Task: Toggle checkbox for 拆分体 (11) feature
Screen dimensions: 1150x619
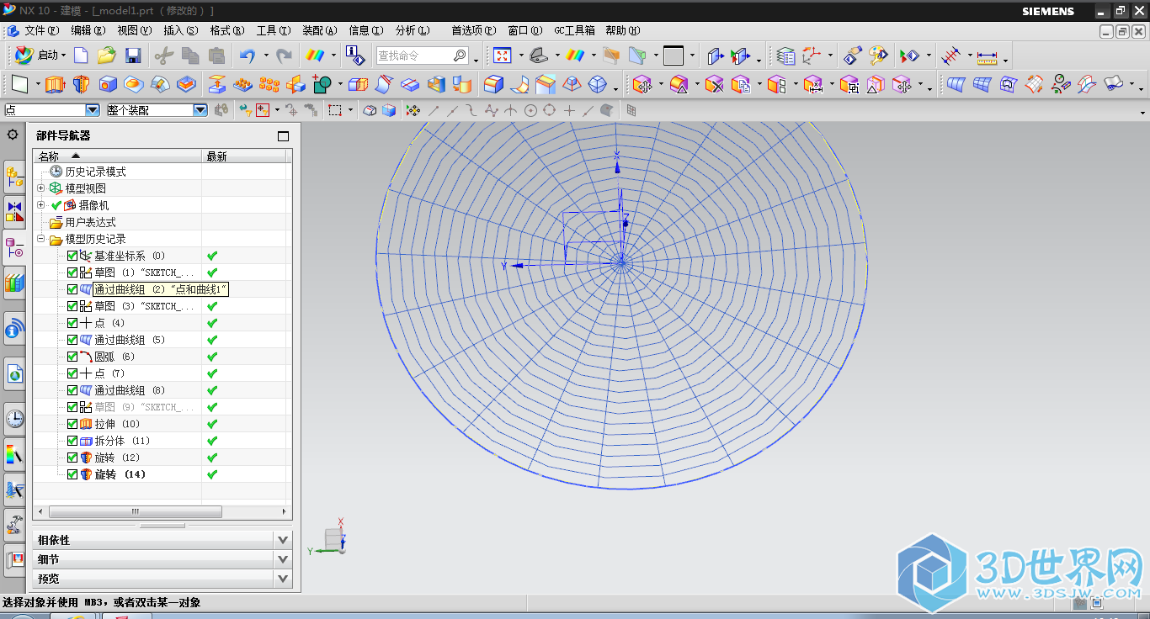Action: [72, 441]
